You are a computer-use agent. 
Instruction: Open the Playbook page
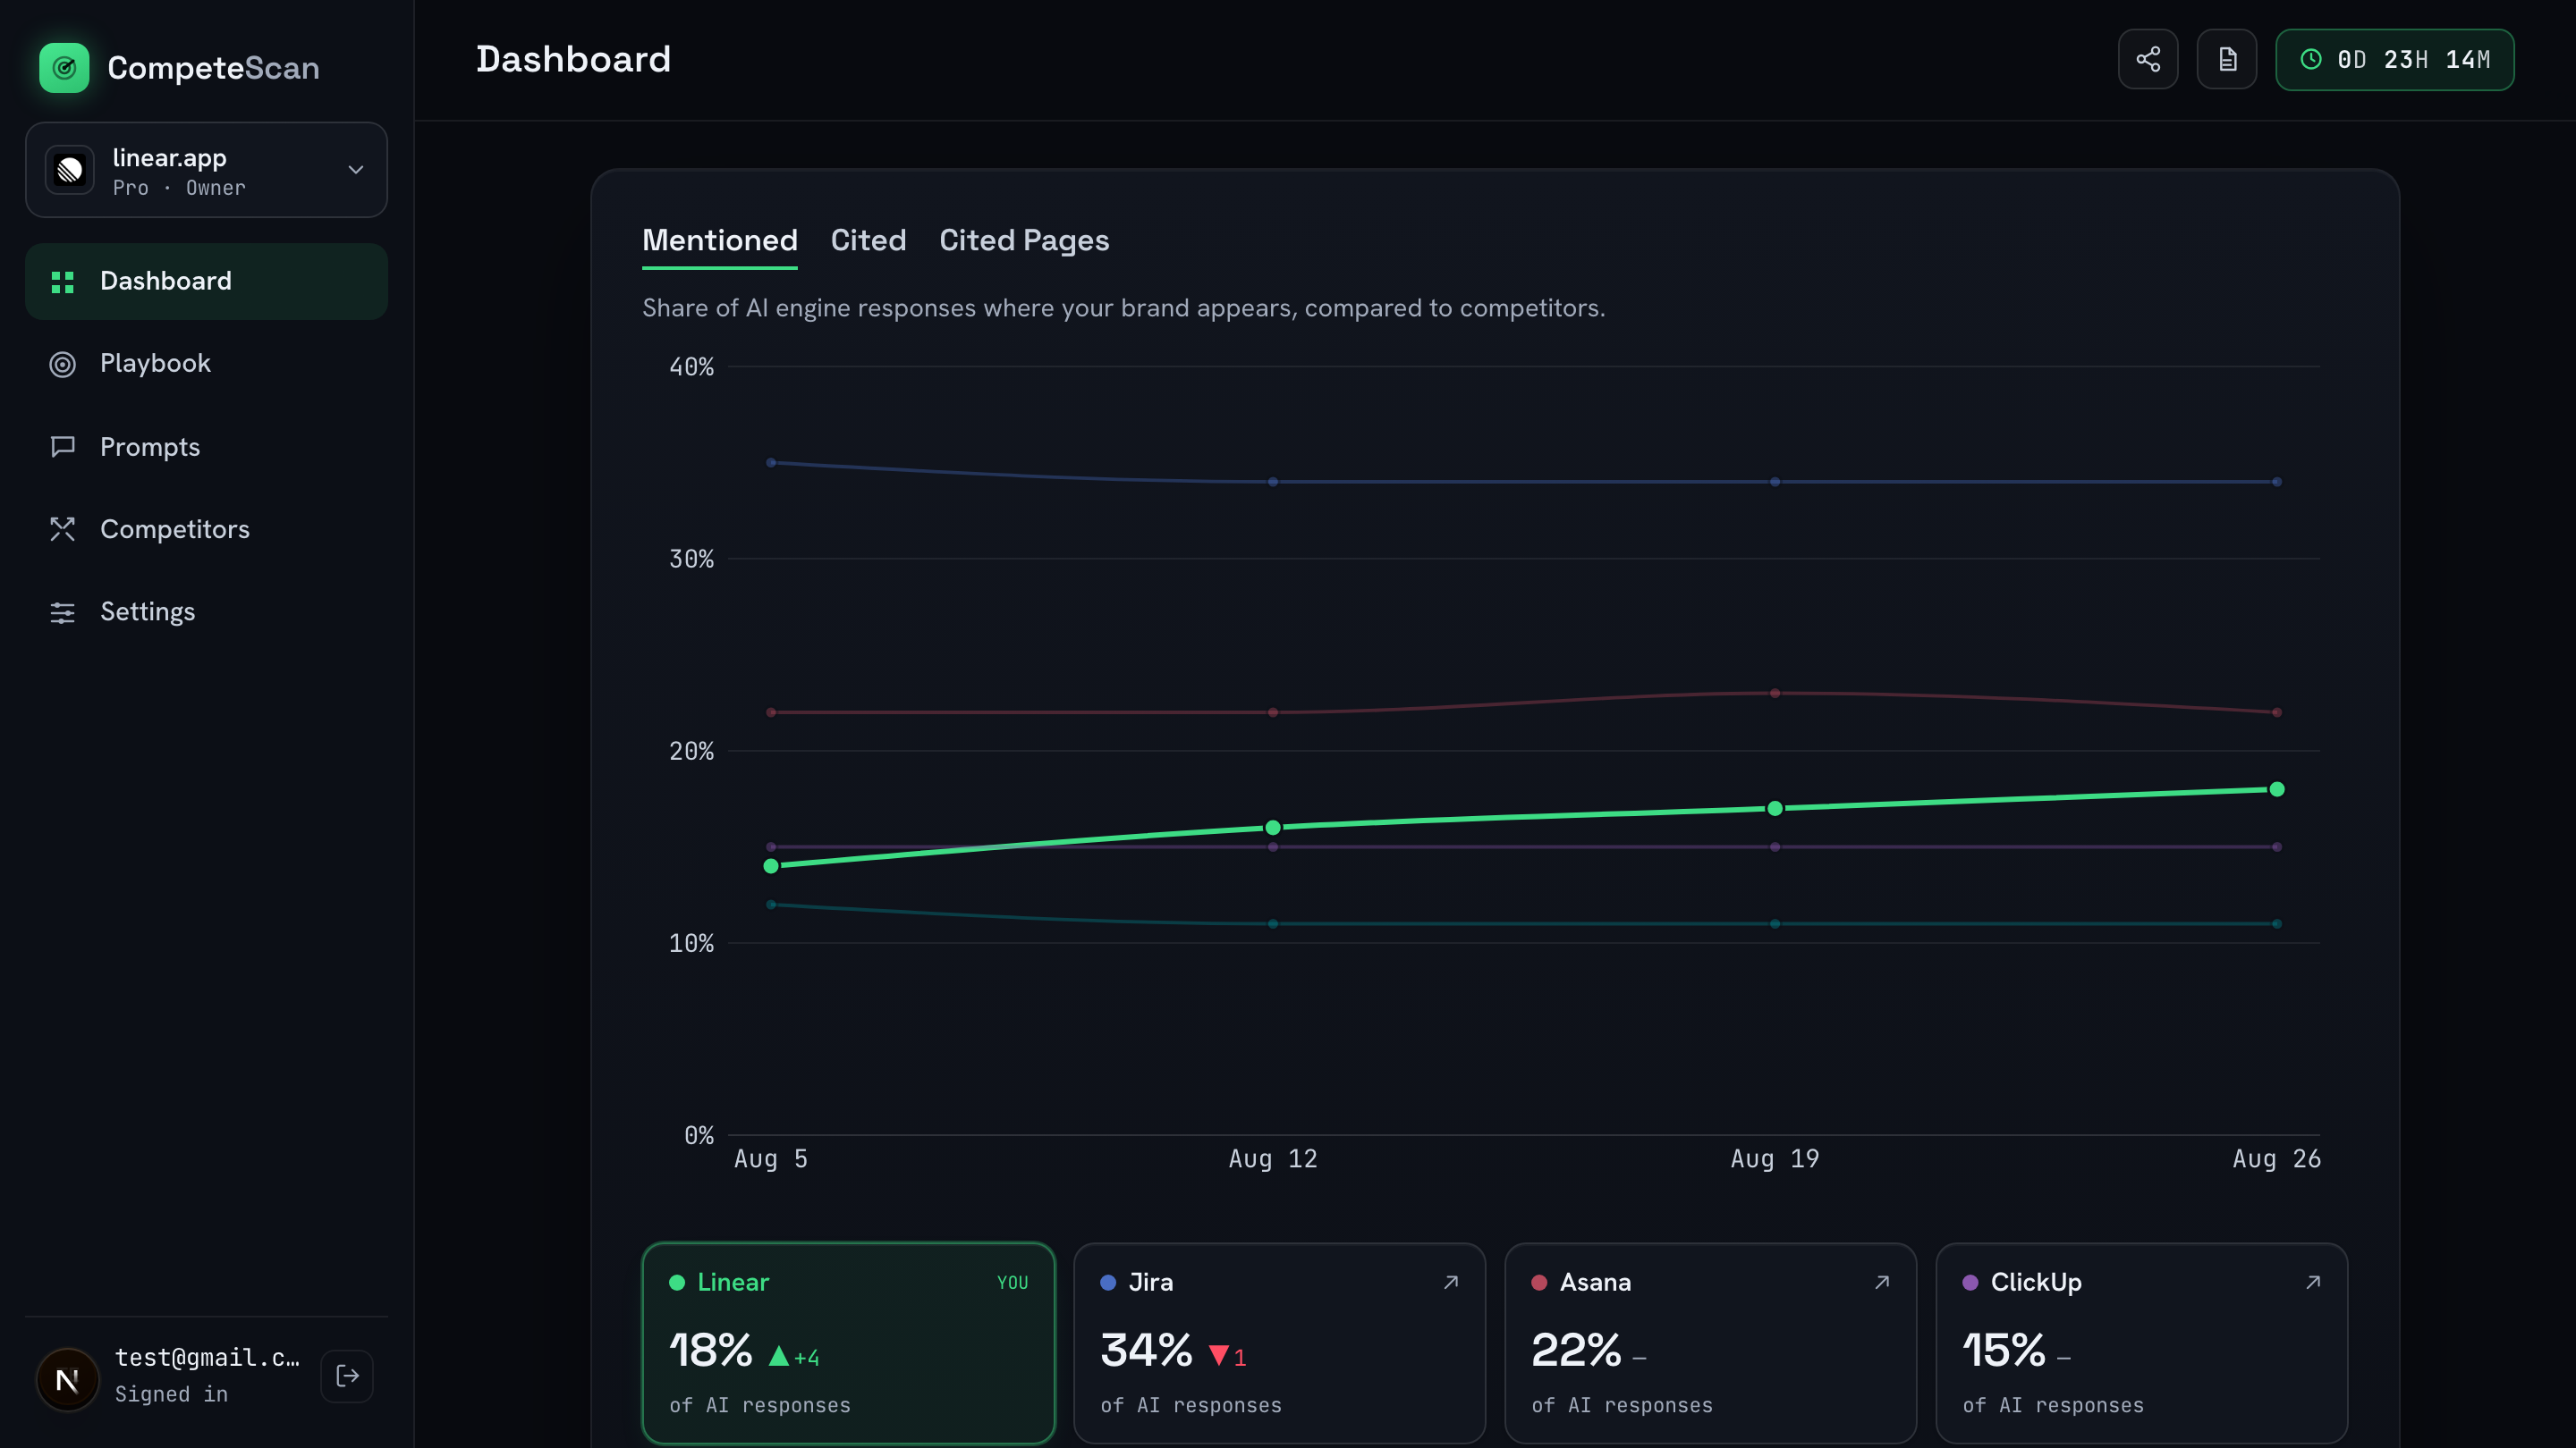[x=206, y=364]
